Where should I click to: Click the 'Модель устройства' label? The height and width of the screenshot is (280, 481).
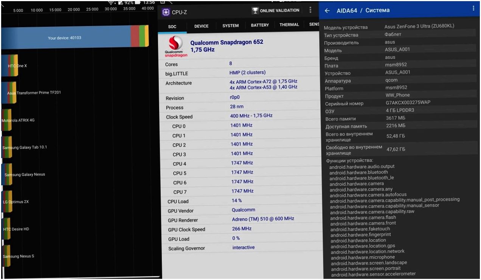(x=346, y=28)
